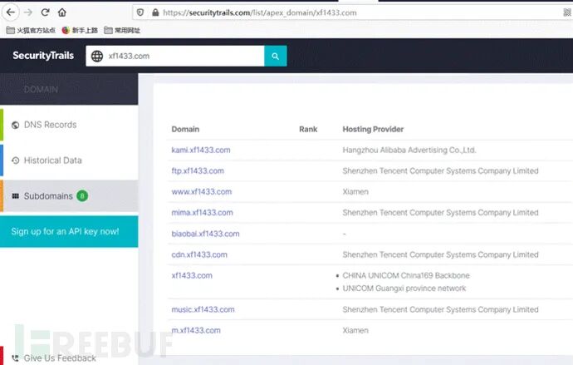Image resolution: width=573 pixels, height=365 pixels.
Task: Open the browser Home page icon
Action: 62,12
